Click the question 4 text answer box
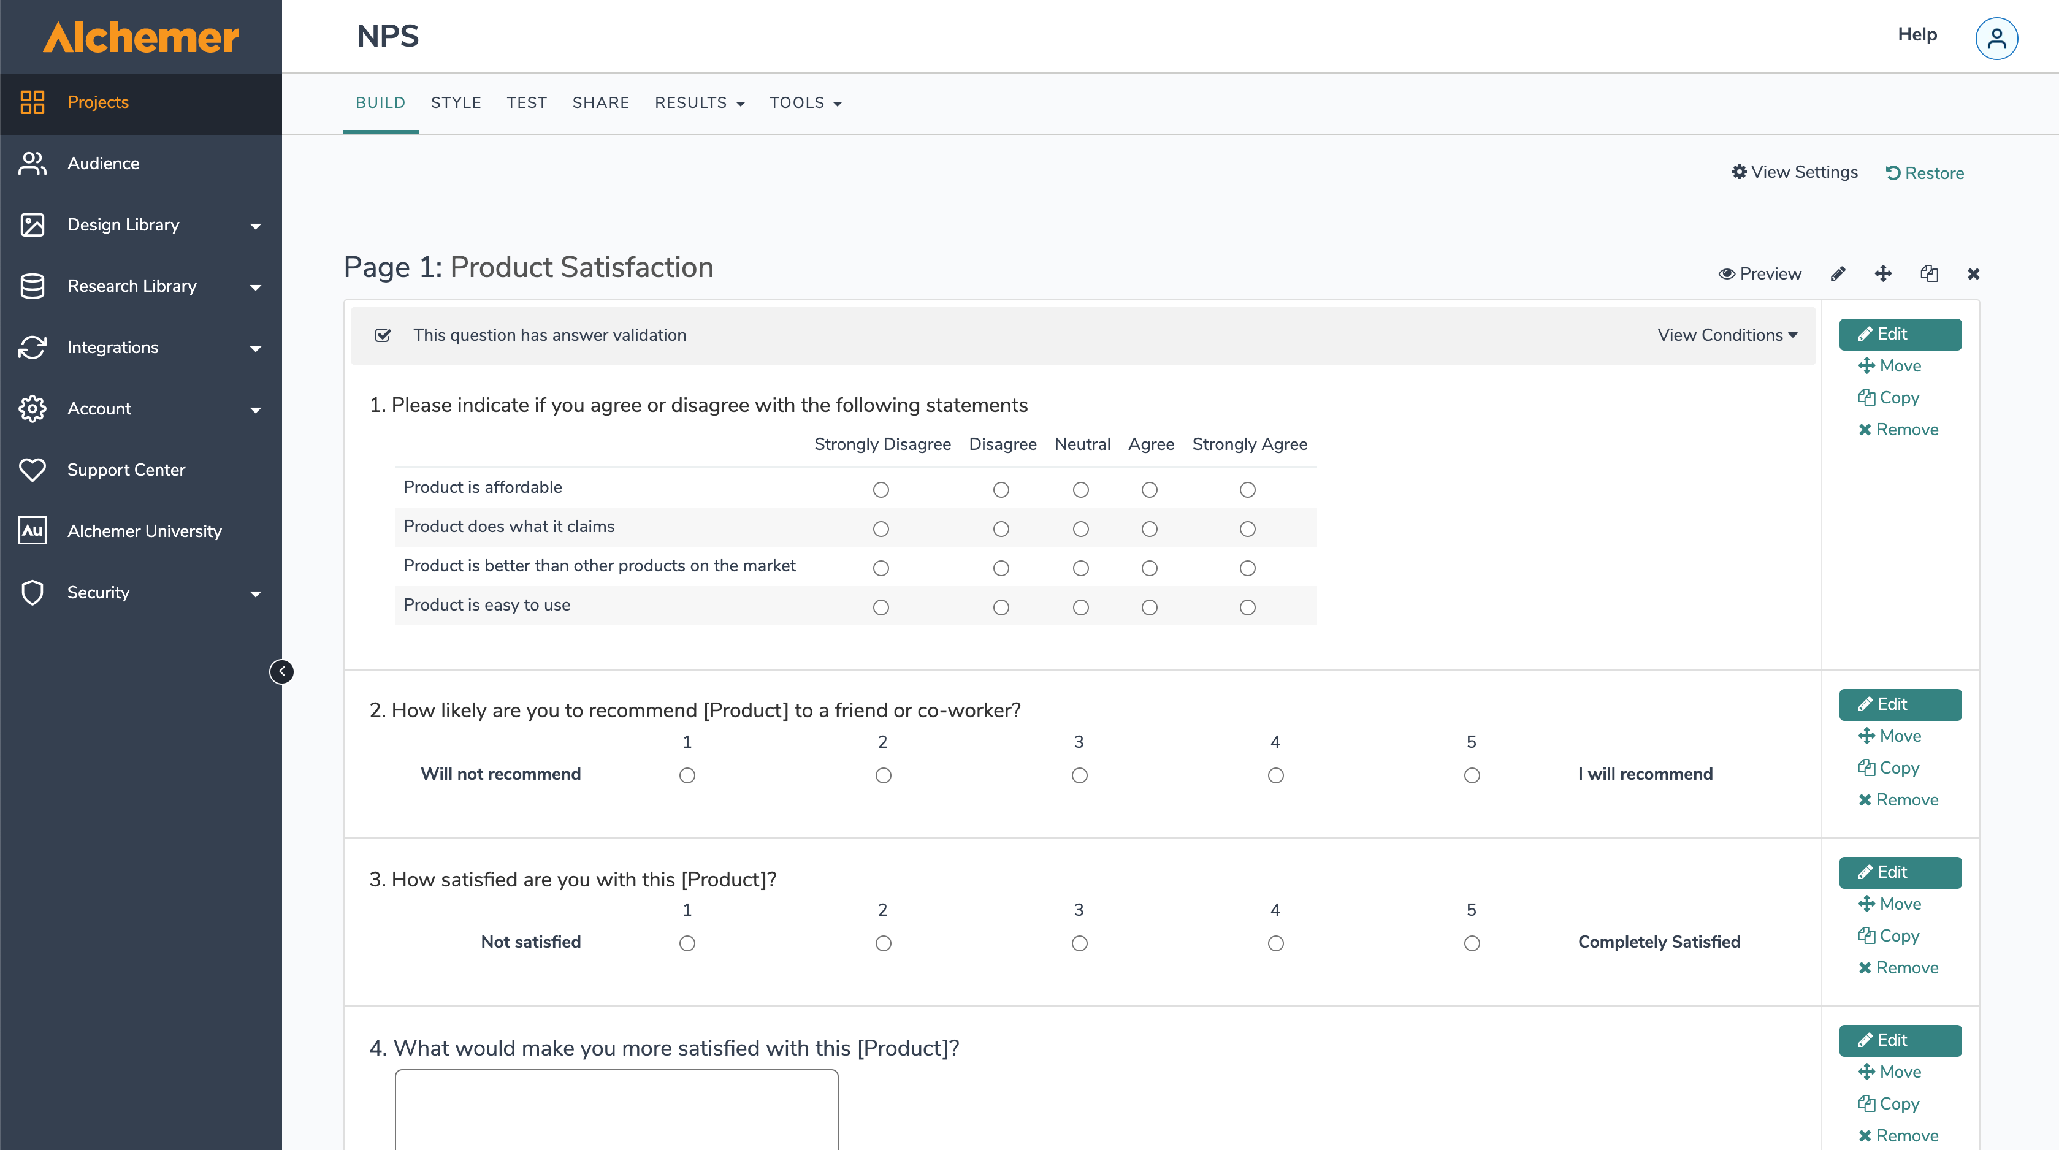The height and width of the screenshot is (1150, 2059). pos(616,1110)
